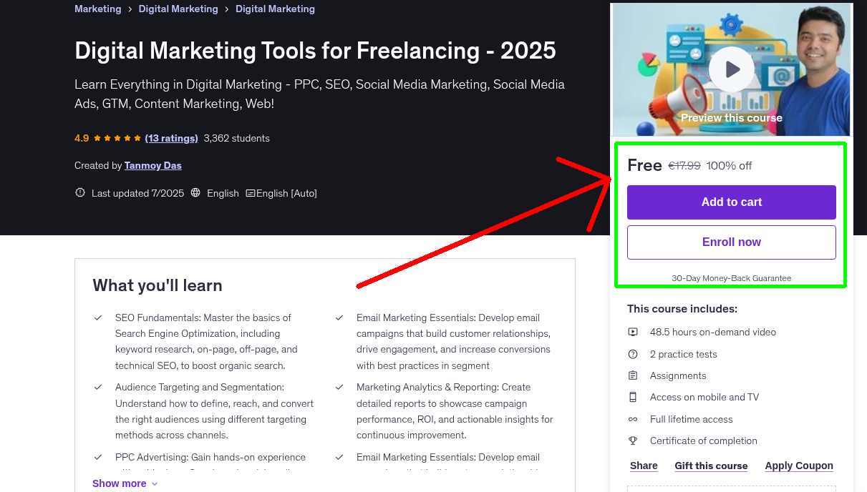Click the certificate of completion trophy icon

pyautogui.click(x=633, y=441)
